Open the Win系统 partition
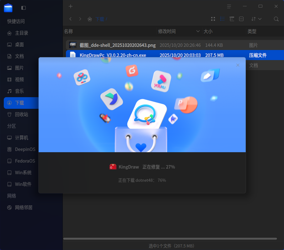This screenshot has width=284, height=250. click(23, 173)
